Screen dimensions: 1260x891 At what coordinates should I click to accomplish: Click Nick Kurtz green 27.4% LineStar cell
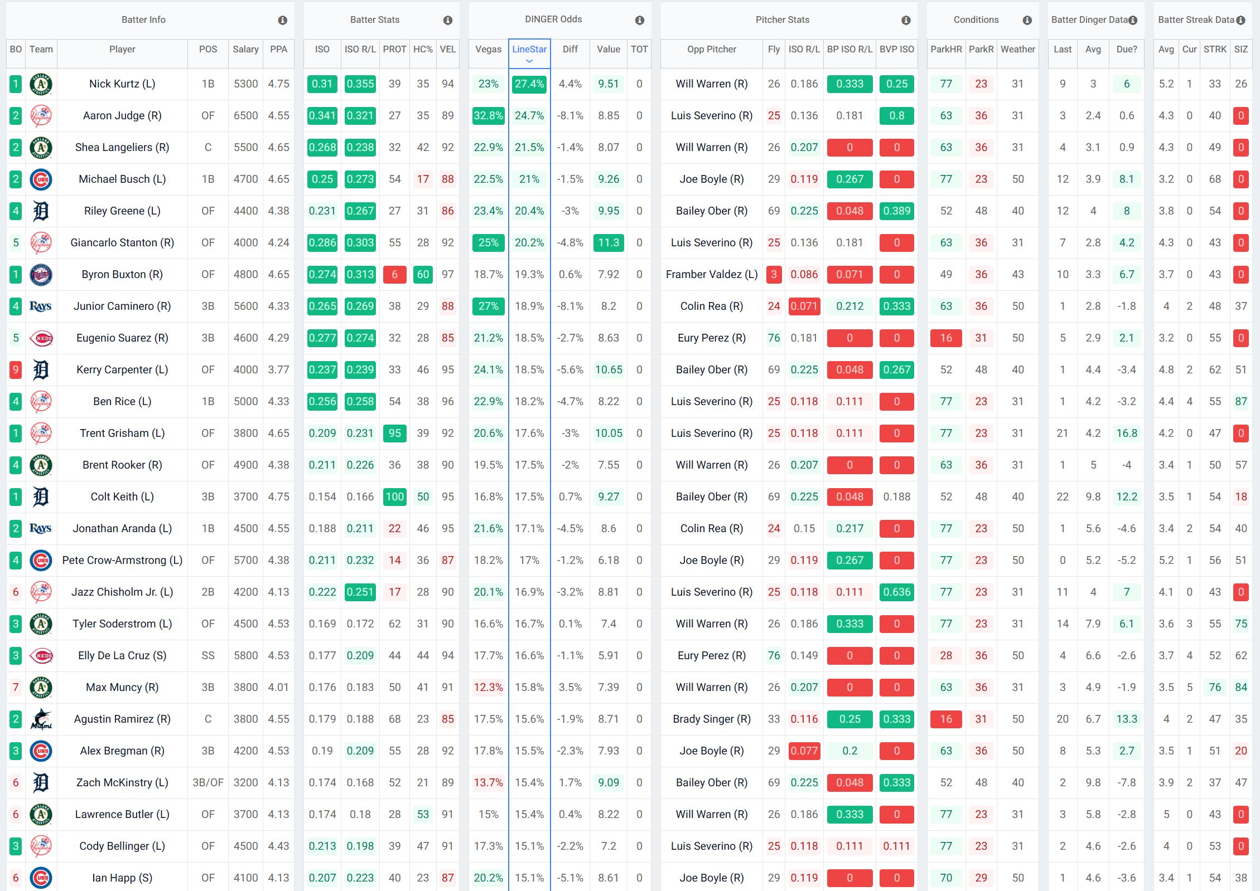pyautogui.click(x=529, y=84)
